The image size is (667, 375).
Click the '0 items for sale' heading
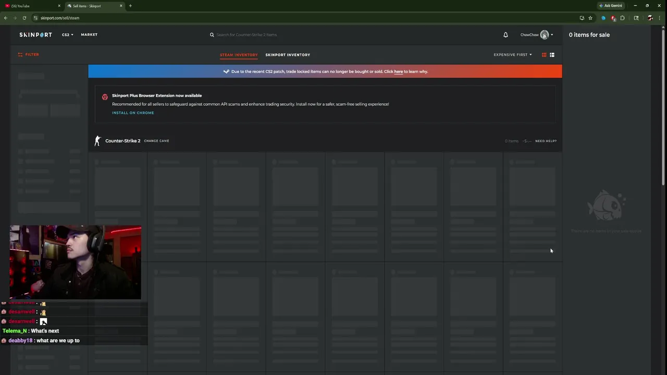589,35
